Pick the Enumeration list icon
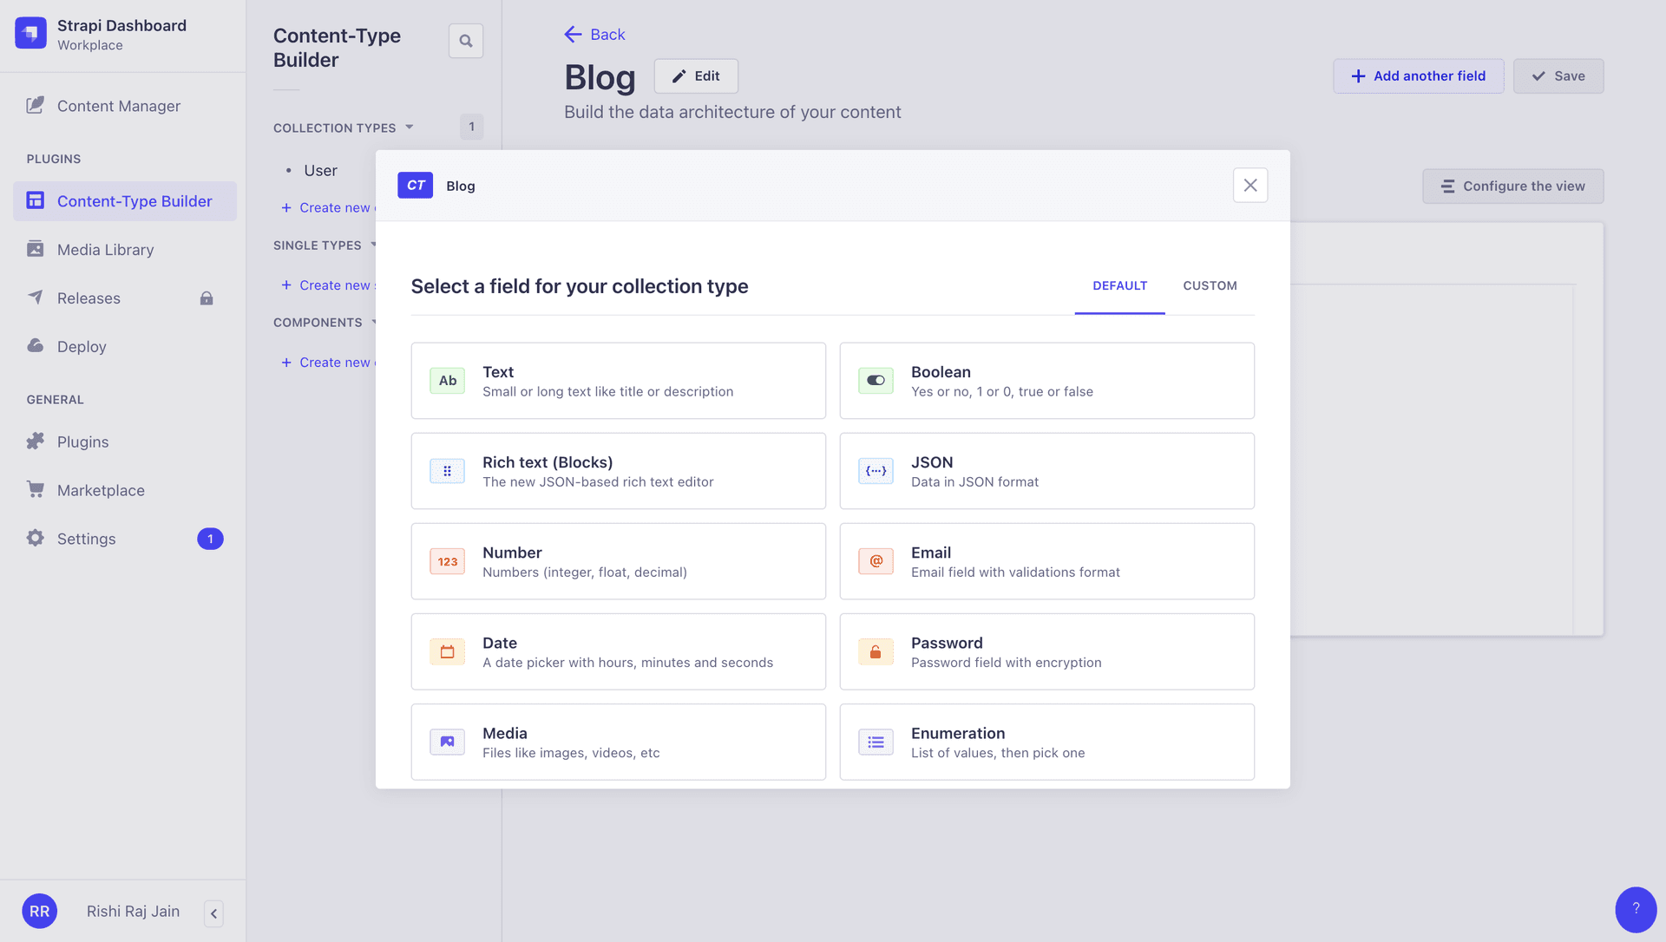Screen dimensions: 1666x942 [876, 742]
